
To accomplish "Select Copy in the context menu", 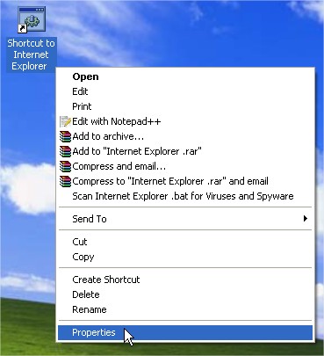I will click(185, 257).
